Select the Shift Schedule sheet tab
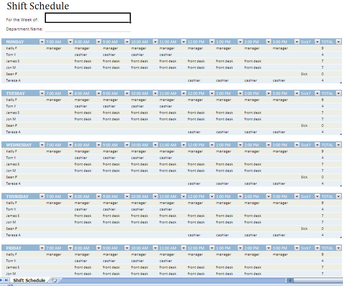Image resolution: width=343 pixels, height=286 pixels. click(29, 280)
